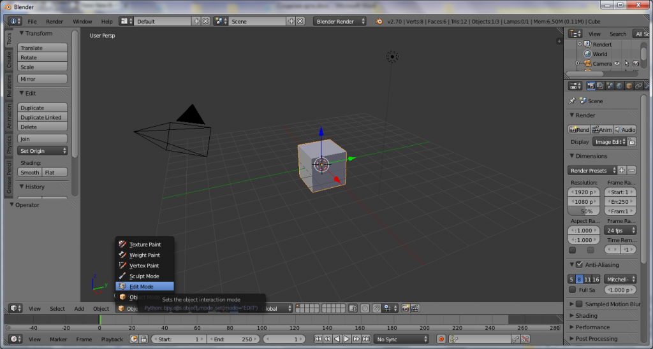Choose Vertex Paint mode from the list

[145, 266]
